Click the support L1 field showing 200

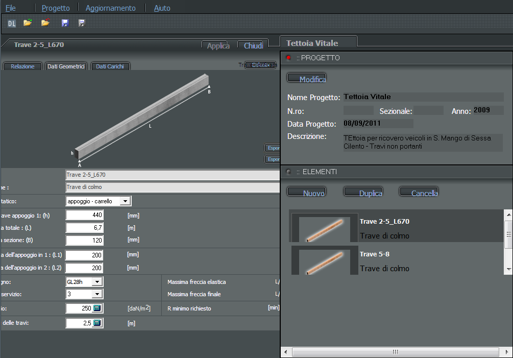pos(85,255)
